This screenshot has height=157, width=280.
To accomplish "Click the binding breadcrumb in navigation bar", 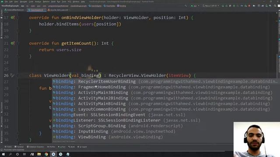I will click(122, 6).
